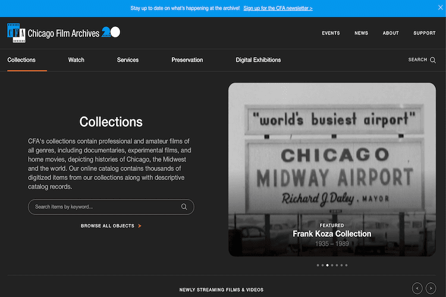Dismiss the newsletter banner with the X
Image resolution: width=446 pixels, height=297 pixels.
click(440, 8)
